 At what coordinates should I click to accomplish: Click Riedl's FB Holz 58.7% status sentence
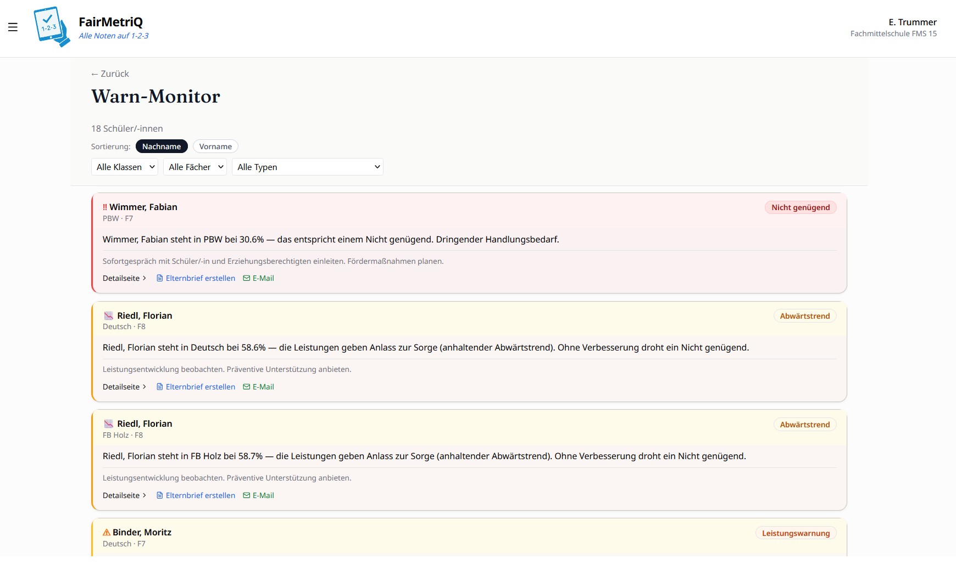[x=424, y=456]
